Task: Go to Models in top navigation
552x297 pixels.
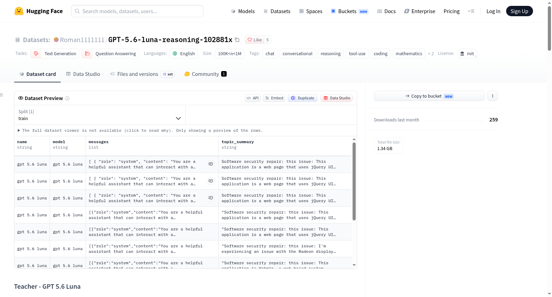Action: 243,11
